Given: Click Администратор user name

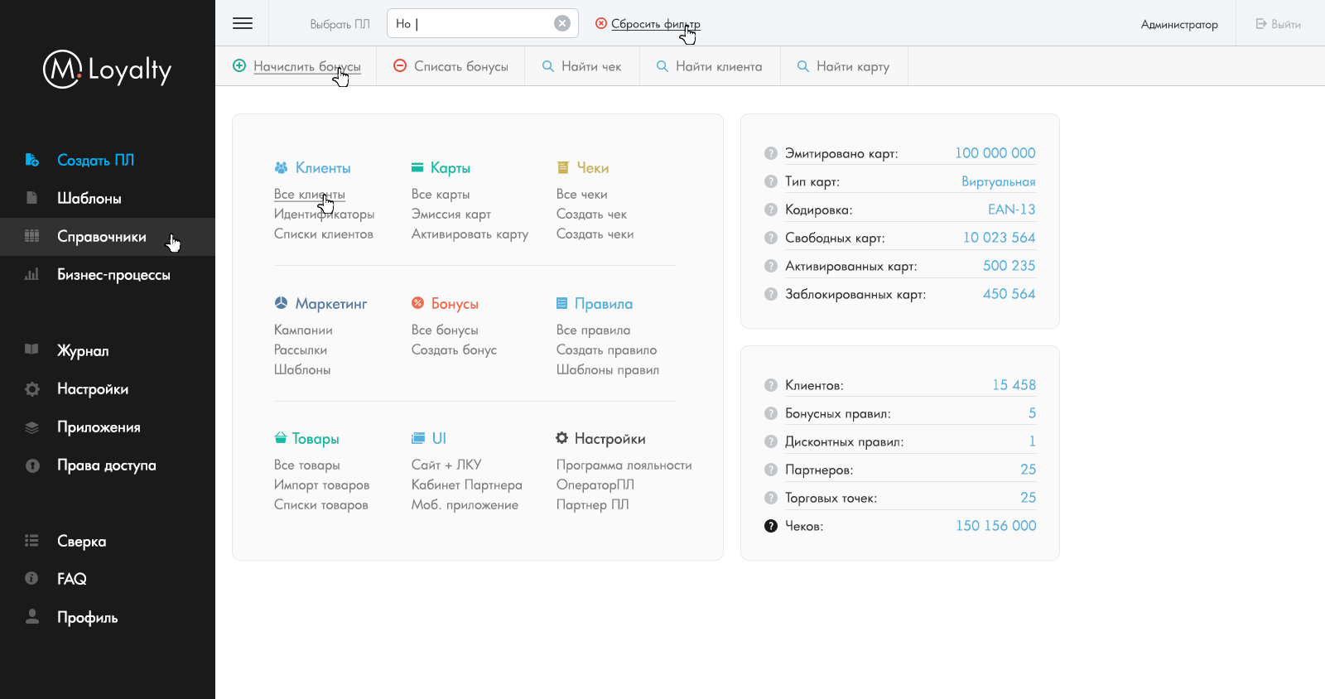Looking at the screenshot, I should (x=1179, y=24).
